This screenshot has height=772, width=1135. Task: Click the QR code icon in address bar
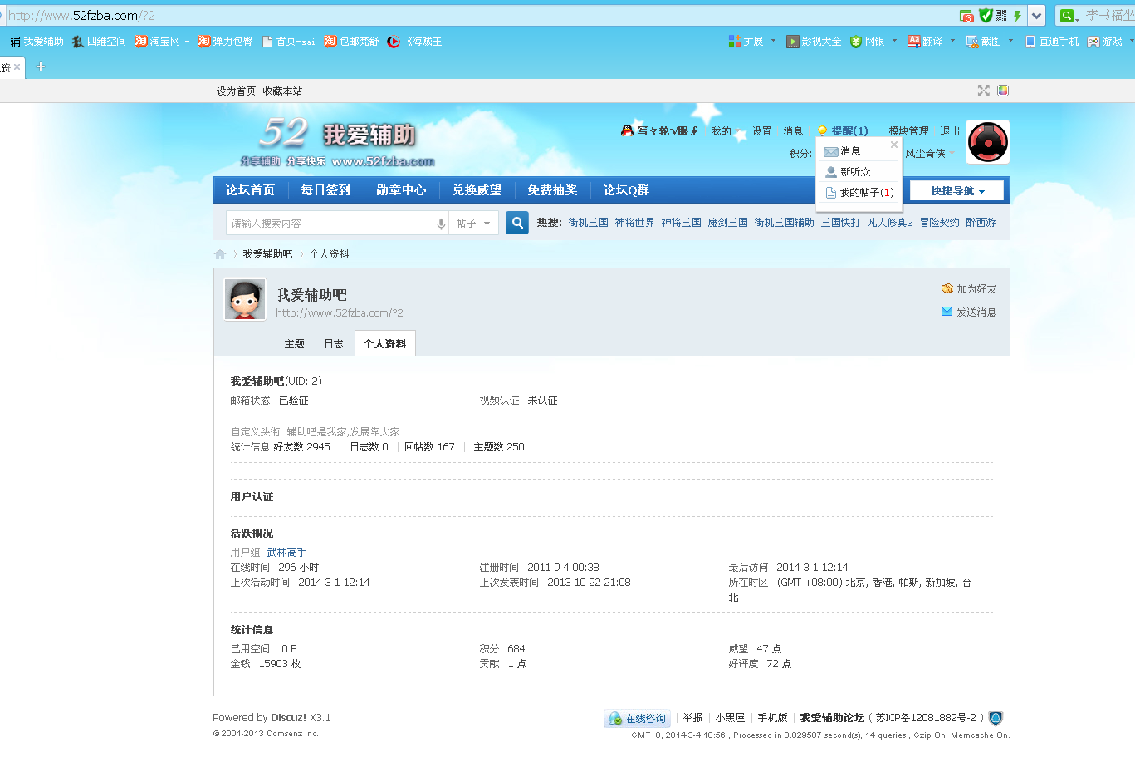point(1000,16)
